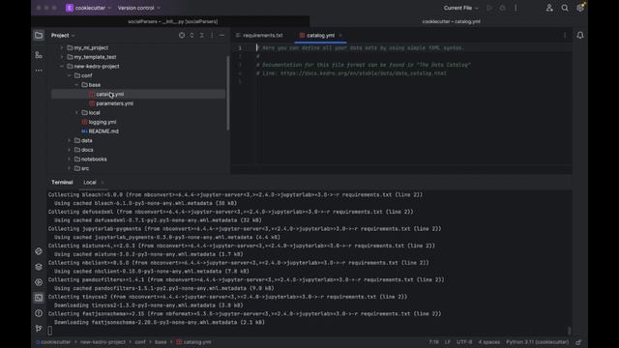The width and height of the screenshot is (619, 348).
Task: Run the current file
Action: [489, 8]
